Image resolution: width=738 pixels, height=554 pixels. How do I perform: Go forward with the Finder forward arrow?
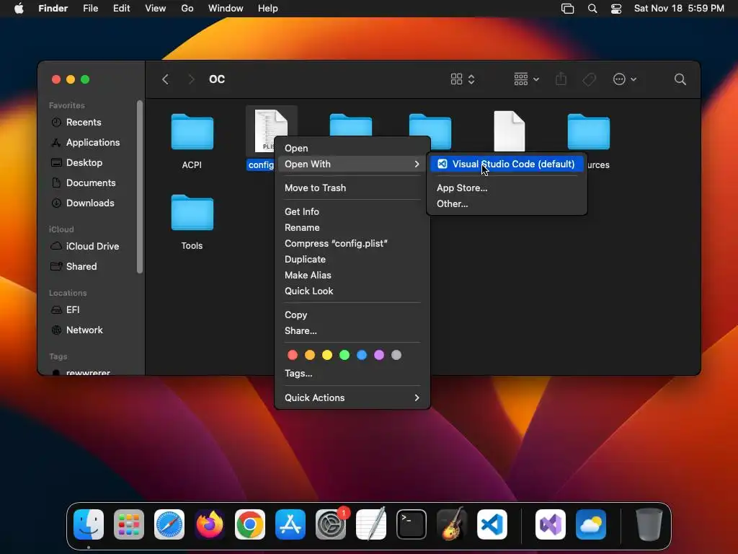(191, 79)
